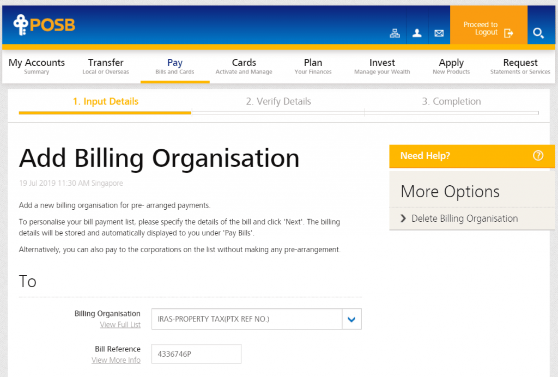Click the View More Info link
558x377 pixels.
coord(116,360)
